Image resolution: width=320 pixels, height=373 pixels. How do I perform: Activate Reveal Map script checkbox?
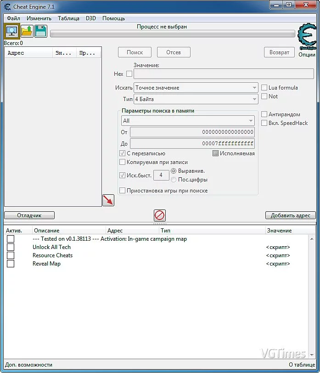tap(11, 264)
